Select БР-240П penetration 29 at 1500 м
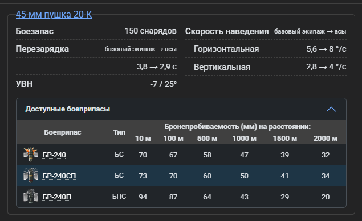This screenshot has width=362, height=221. click(x=285, y=197)
